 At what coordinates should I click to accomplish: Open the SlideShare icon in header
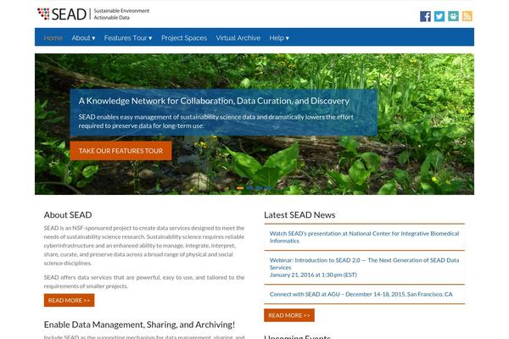pyautogui.click(x=453, y=16)
